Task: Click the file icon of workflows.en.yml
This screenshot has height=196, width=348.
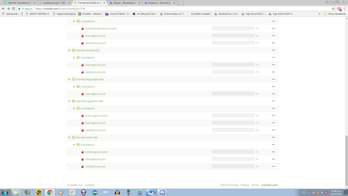Action: (x=83, y=43)
